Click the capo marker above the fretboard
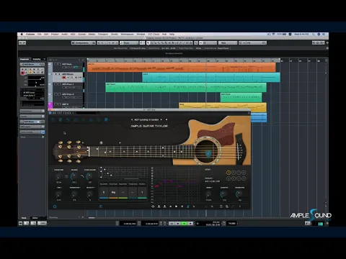 101,143
